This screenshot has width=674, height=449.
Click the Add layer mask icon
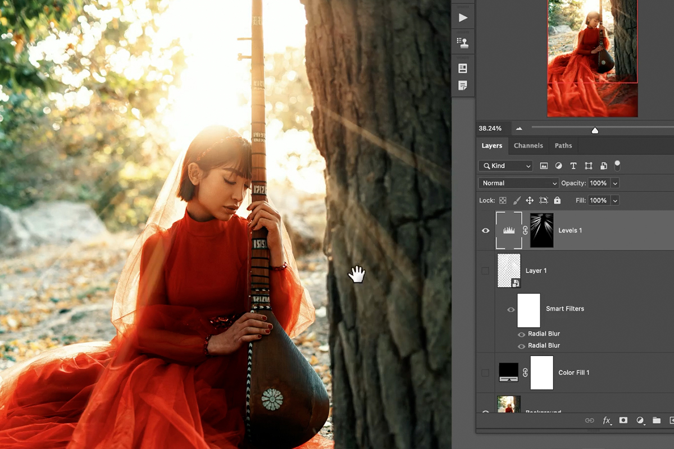point(623,420)
